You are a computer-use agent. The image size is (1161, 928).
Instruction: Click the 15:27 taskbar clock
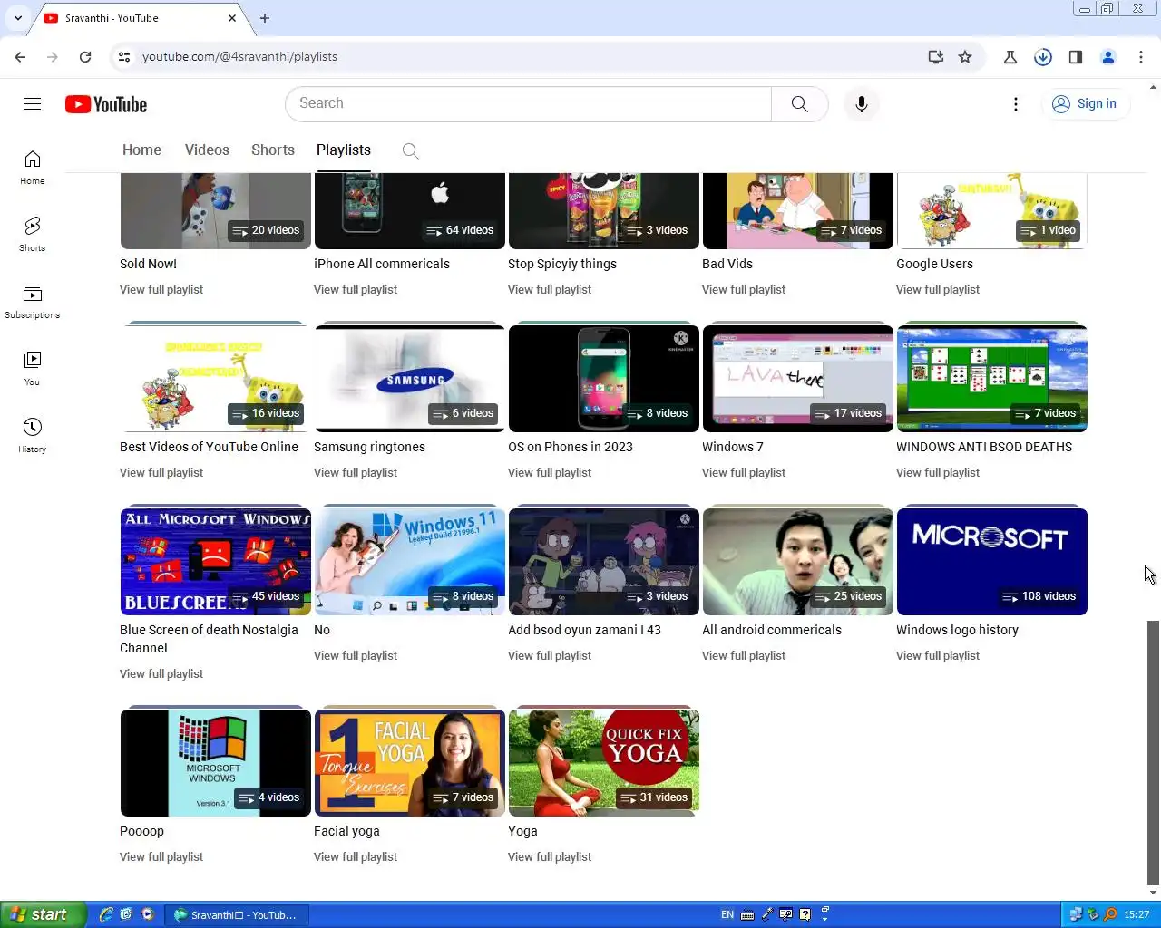[x=1137, y=914]
